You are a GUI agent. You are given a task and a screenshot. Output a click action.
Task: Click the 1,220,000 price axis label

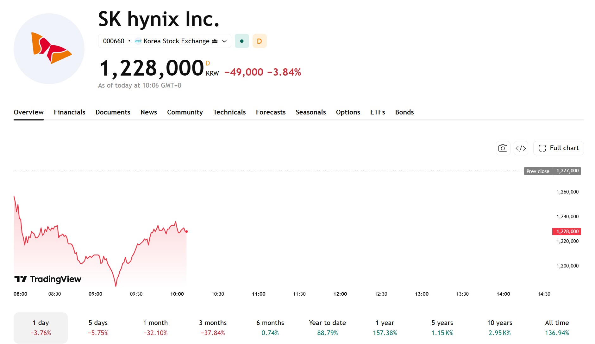pyautogui.click(x=567, y=241)
